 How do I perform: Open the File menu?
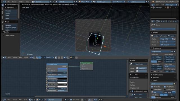(x=8, y=2)
